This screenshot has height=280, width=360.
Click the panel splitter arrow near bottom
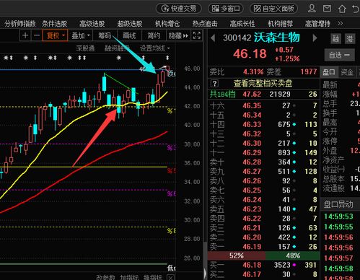(x=205, y=274)
